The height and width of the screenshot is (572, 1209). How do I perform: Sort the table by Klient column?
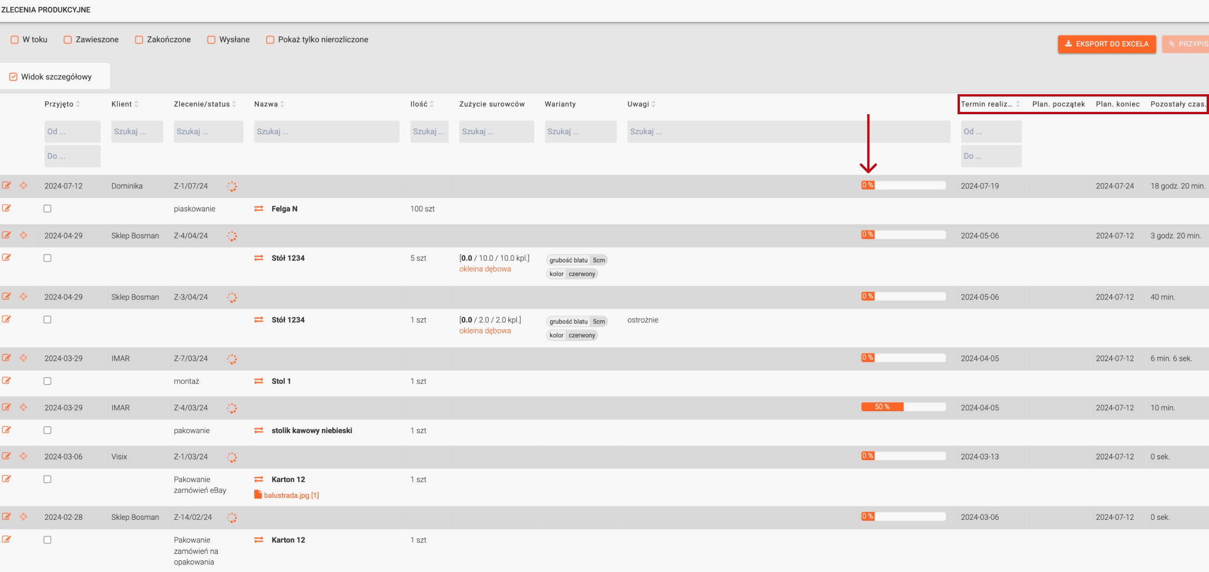[136, 104]
